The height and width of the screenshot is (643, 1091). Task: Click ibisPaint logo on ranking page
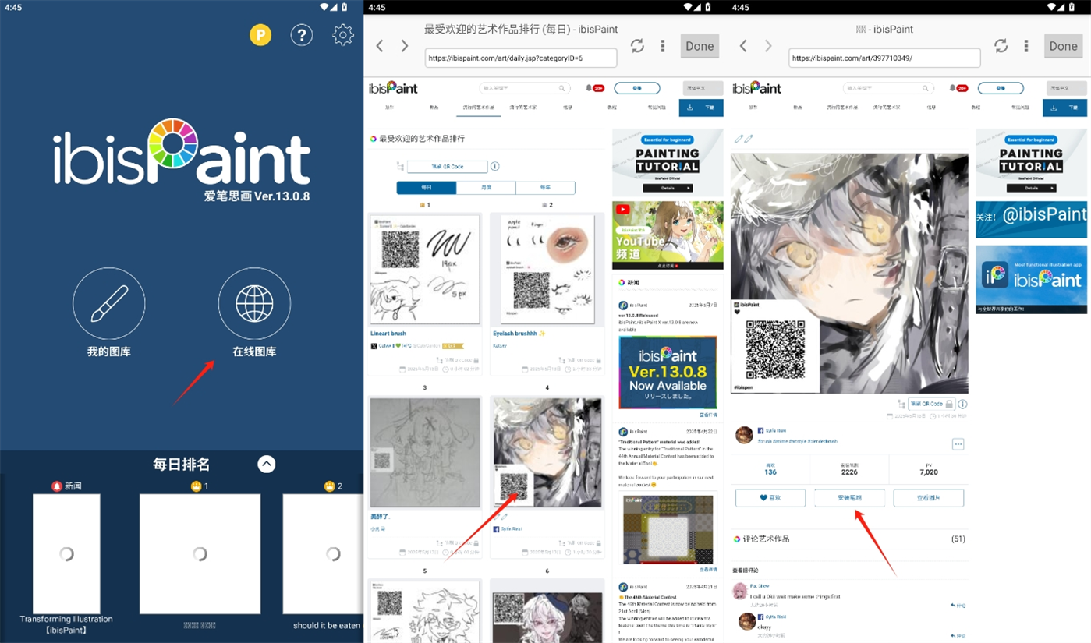coord(394,88)
